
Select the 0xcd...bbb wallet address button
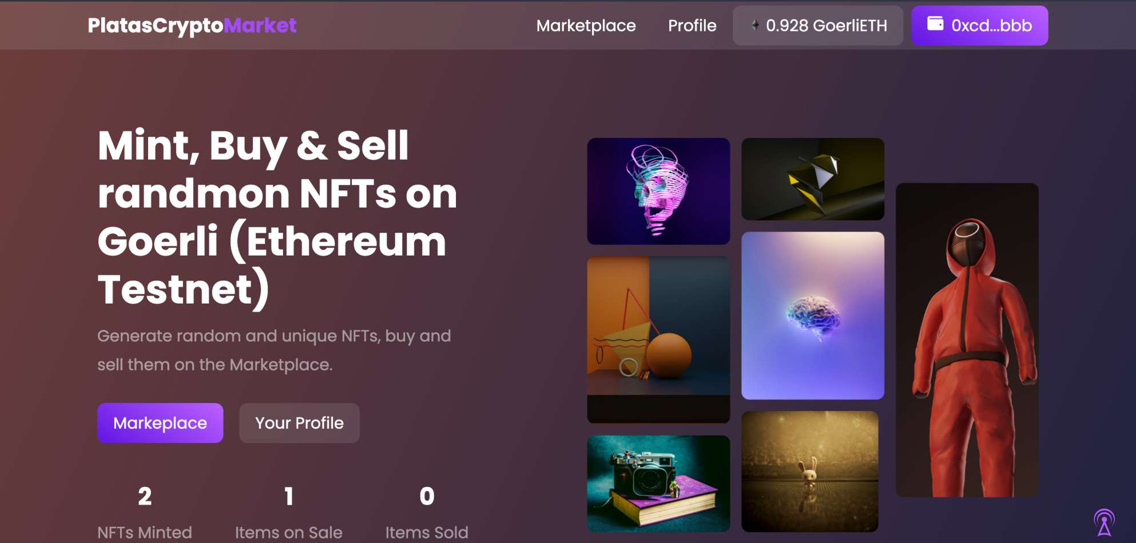[979, 25]
